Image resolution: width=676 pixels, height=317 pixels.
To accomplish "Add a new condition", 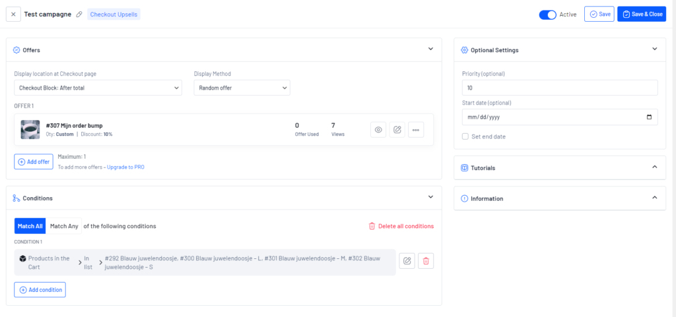I will click(x=40, y=290).
